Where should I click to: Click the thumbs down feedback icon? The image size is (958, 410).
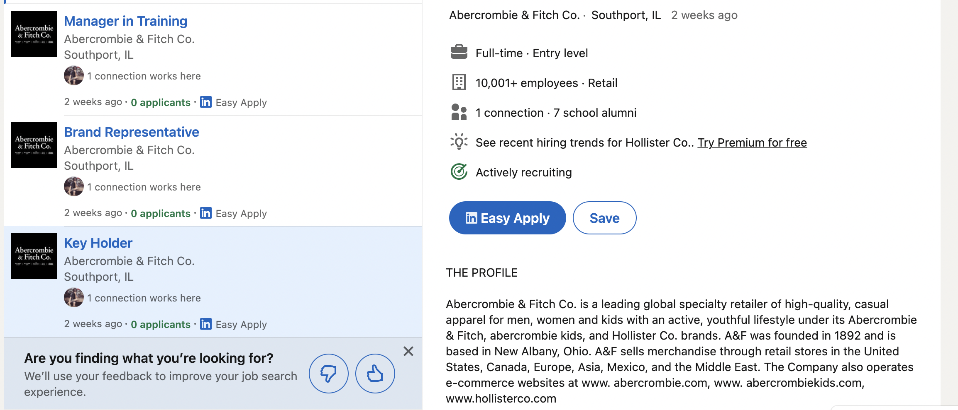[x=328, y=374]
